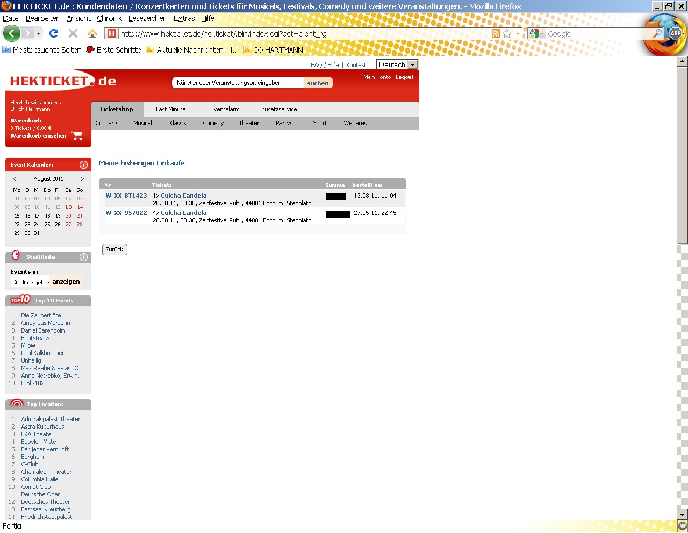The image size is (688, 534).
Task: Focus the Stadt eingeben city field
Action: 31,282
